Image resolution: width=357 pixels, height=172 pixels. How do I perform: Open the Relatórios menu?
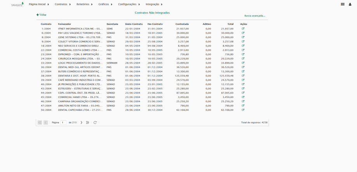[85, 4]
